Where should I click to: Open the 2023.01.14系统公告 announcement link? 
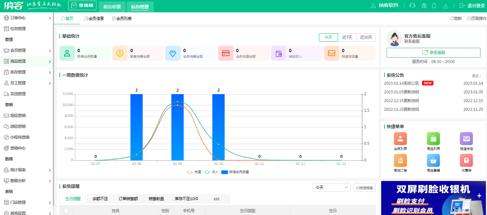click(401, 83)
